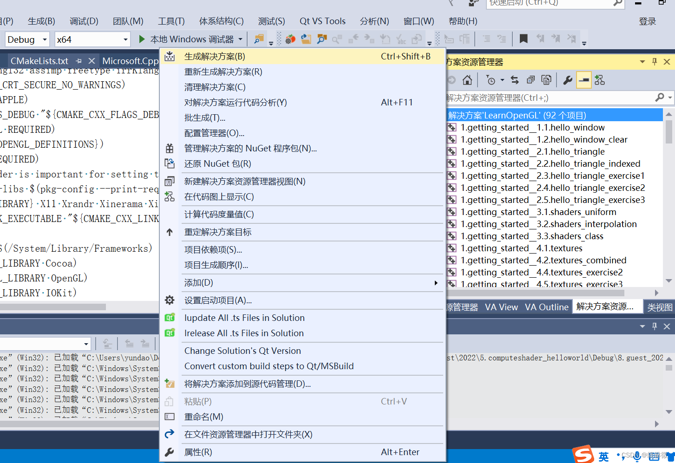
Task: Toggle auto-hide pin on the output panel
Action: click(x=655, y=326)
